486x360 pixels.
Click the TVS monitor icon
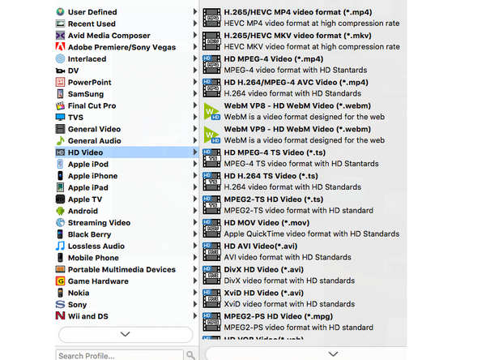click(60, 118)
